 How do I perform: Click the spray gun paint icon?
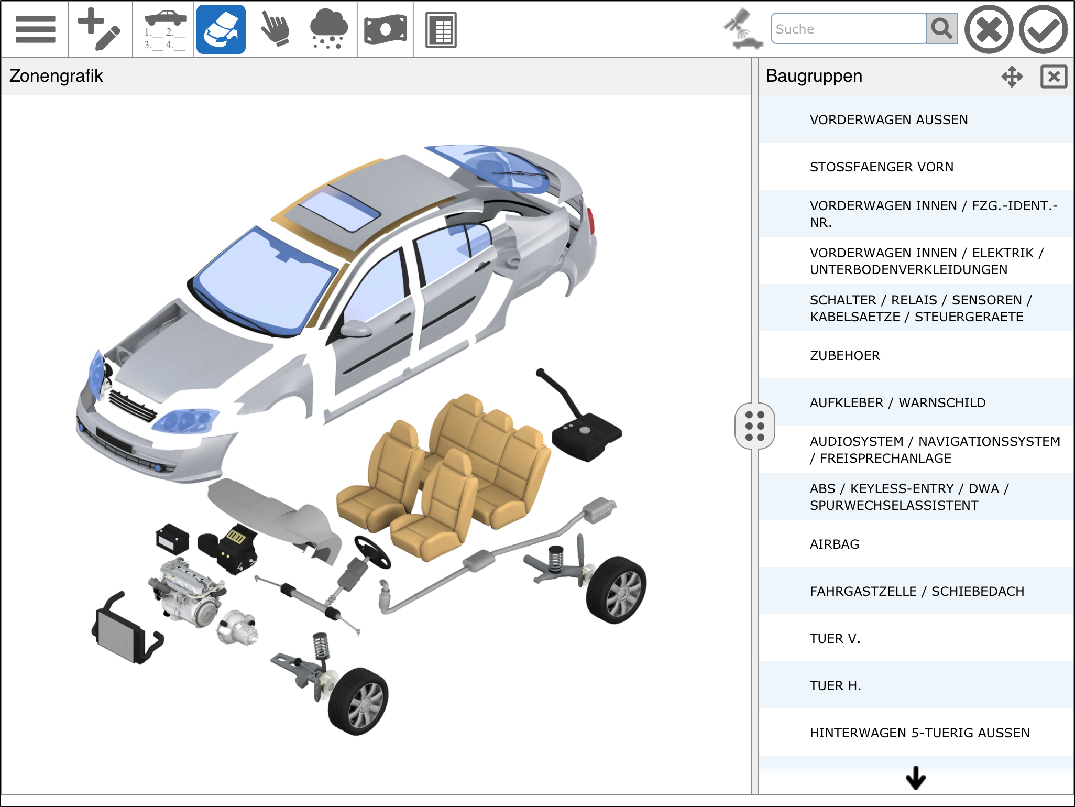pos(742,29)
